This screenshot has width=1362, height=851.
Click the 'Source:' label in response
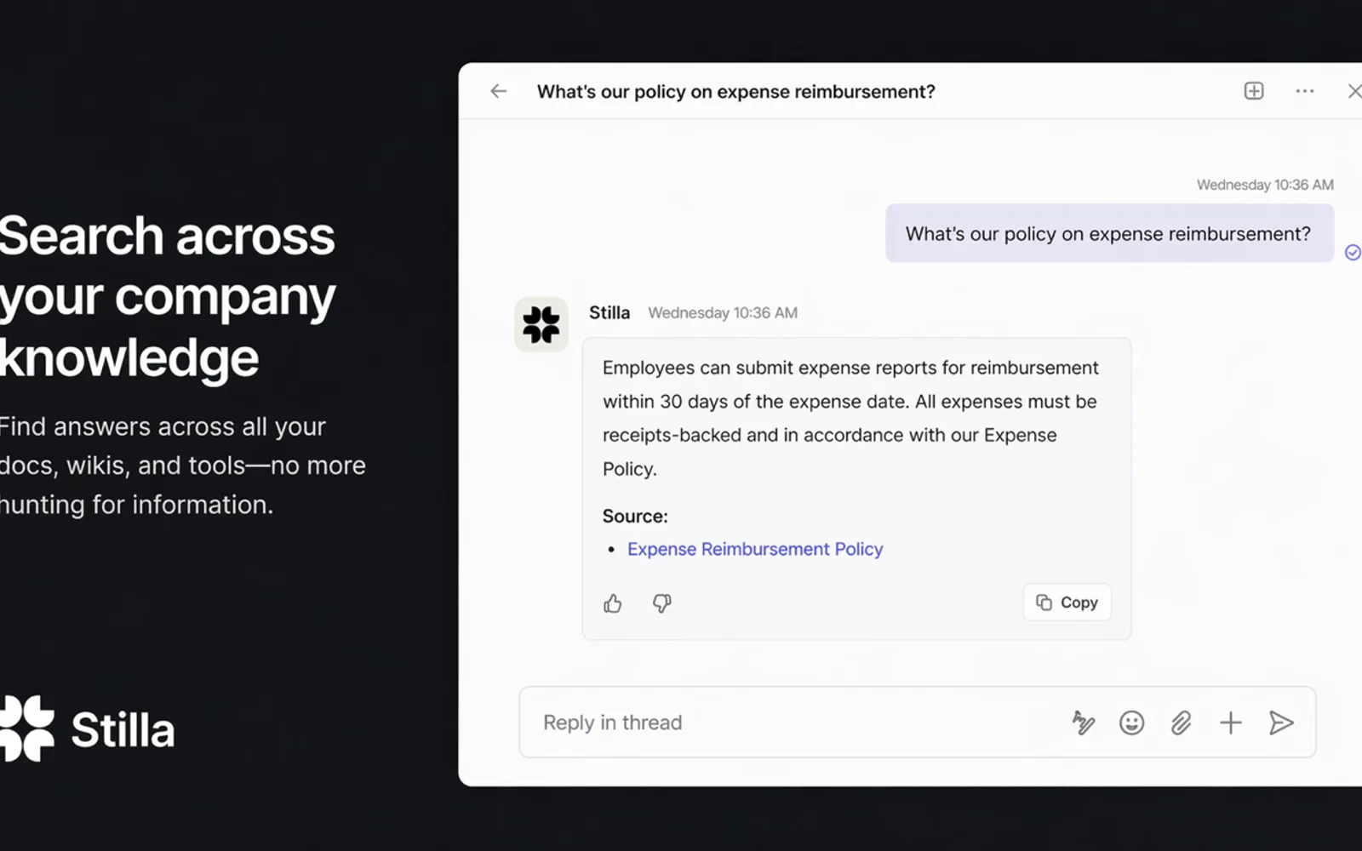pos(635,516)
